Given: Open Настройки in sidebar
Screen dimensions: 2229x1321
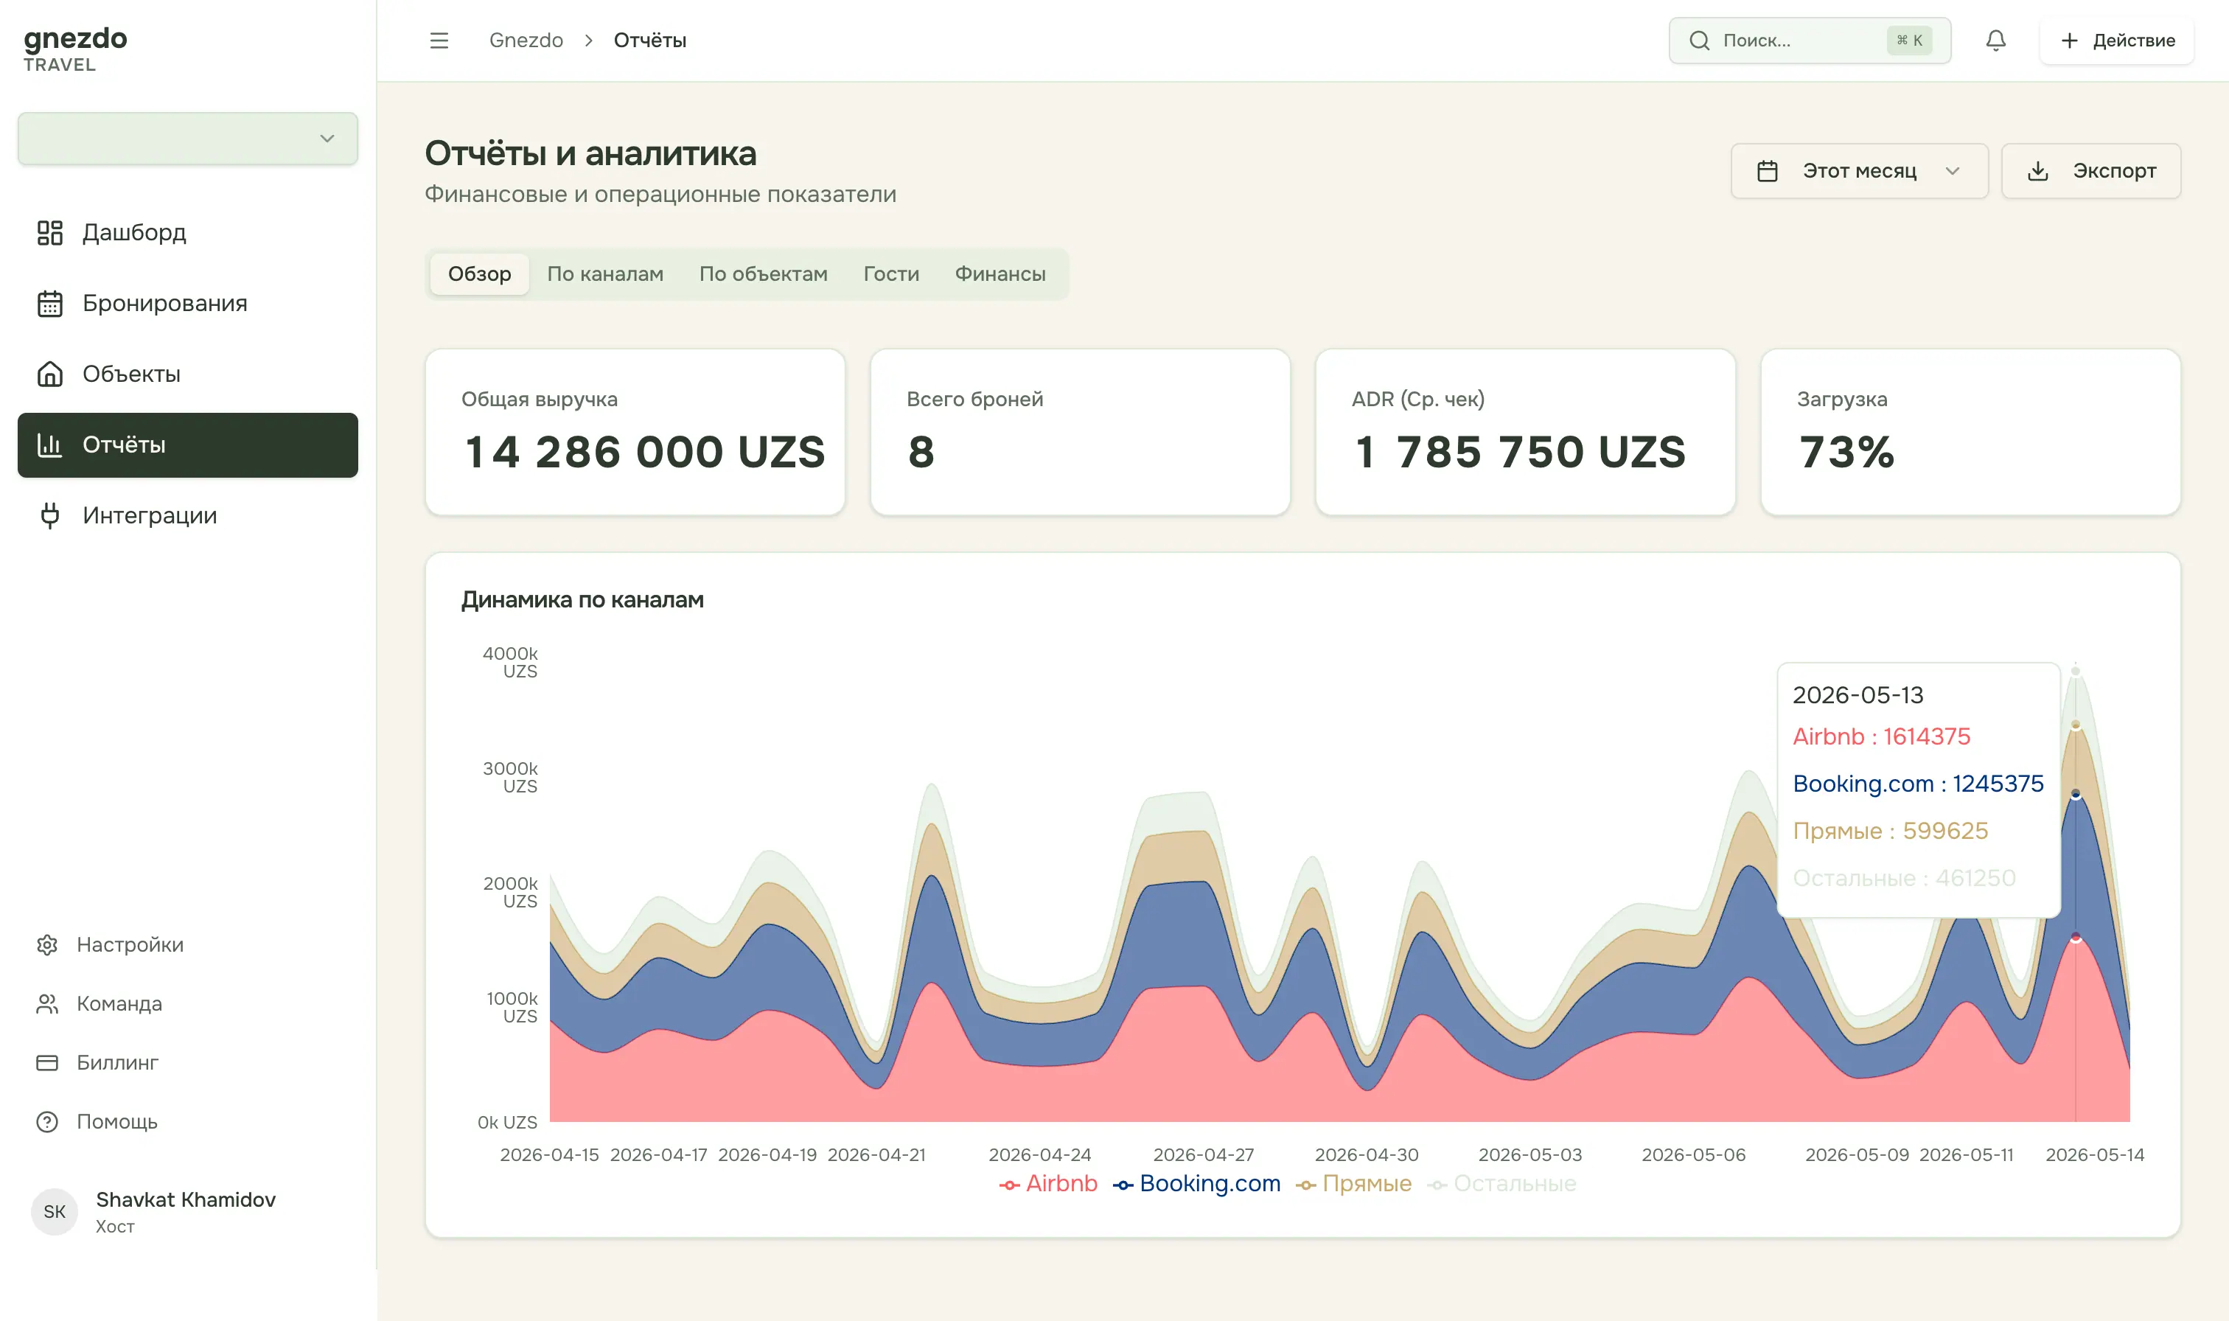Looking at the screenshot, I should click(x=188, y=944).
